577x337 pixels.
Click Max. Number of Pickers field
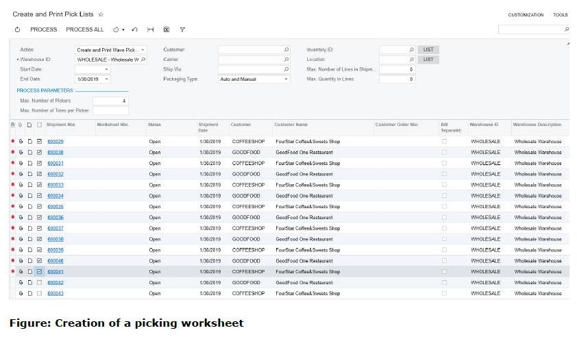pos(110,101)
